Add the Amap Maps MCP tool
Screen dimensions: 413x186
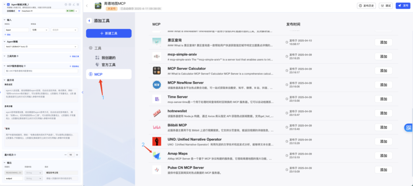(x=384, y=156)
